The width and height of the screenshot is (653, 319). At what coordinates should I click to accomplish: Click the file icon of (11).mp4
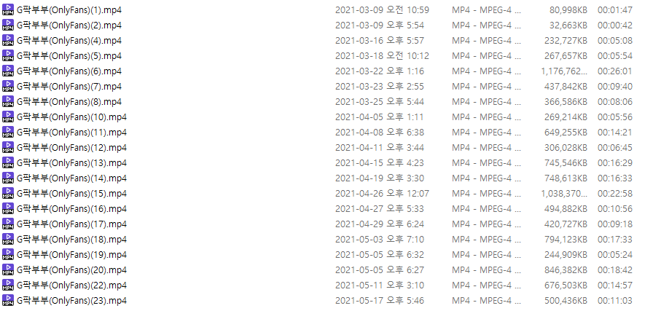click(x=8, y=132)
